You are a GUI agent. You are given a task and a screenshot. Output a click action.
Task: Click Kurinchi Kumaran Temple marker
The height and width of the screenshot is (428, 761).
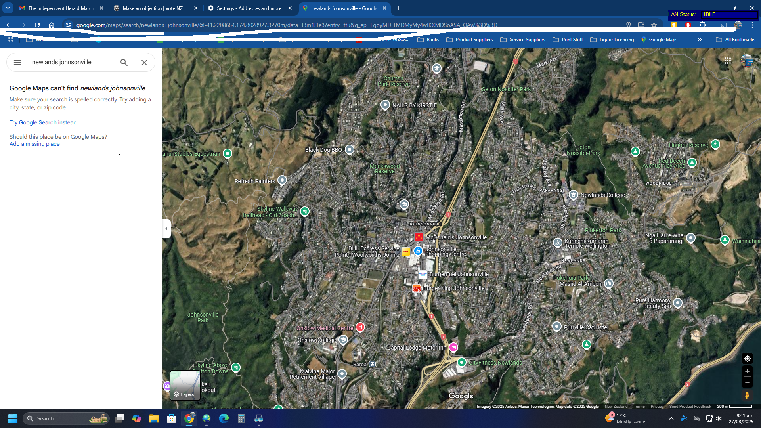(x=558, y=242)
